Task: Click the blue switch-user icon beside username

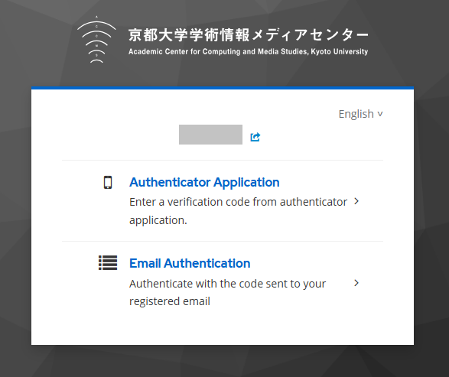Action: coord(255,137)
